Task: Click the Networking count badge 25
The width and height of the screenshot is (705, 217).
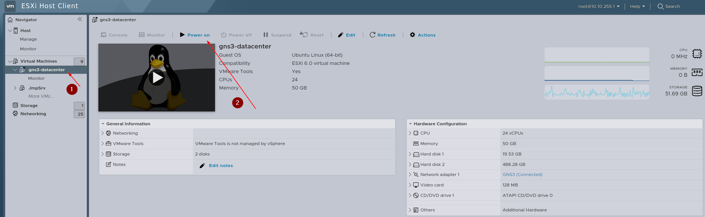Action: click(x=79, y=114)
